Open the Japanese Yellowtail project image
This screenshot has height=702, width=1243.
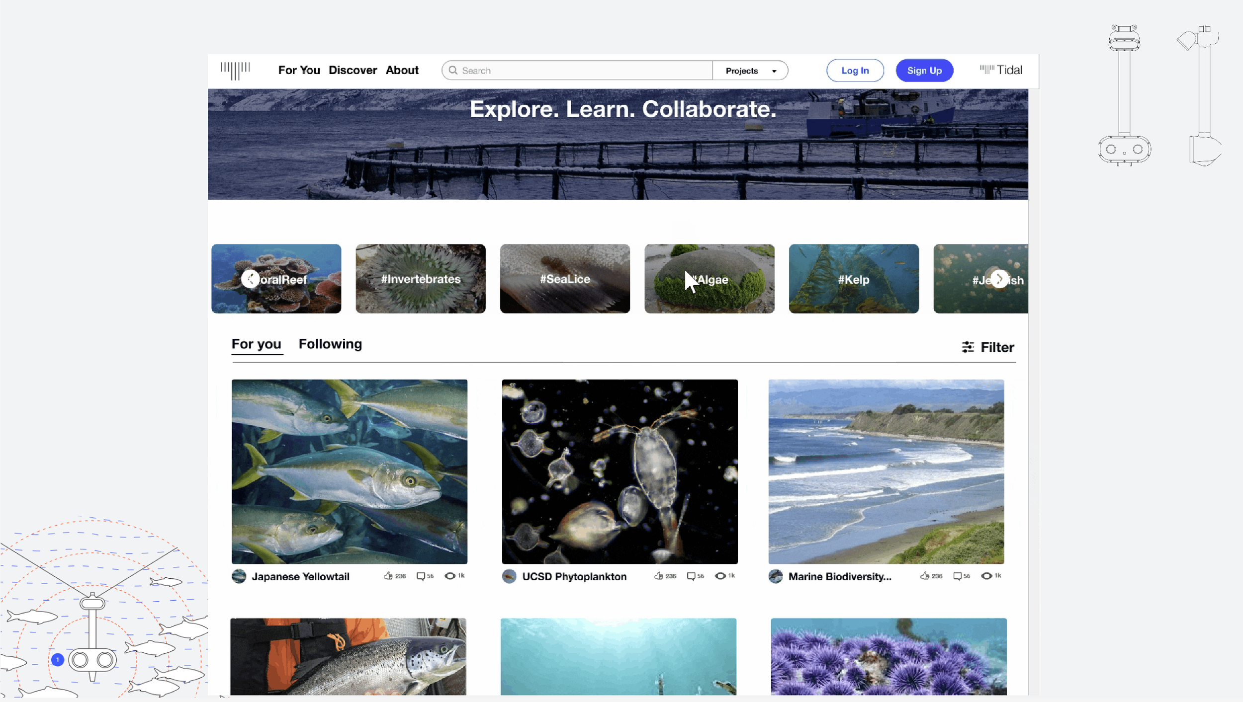pos(350,471)
